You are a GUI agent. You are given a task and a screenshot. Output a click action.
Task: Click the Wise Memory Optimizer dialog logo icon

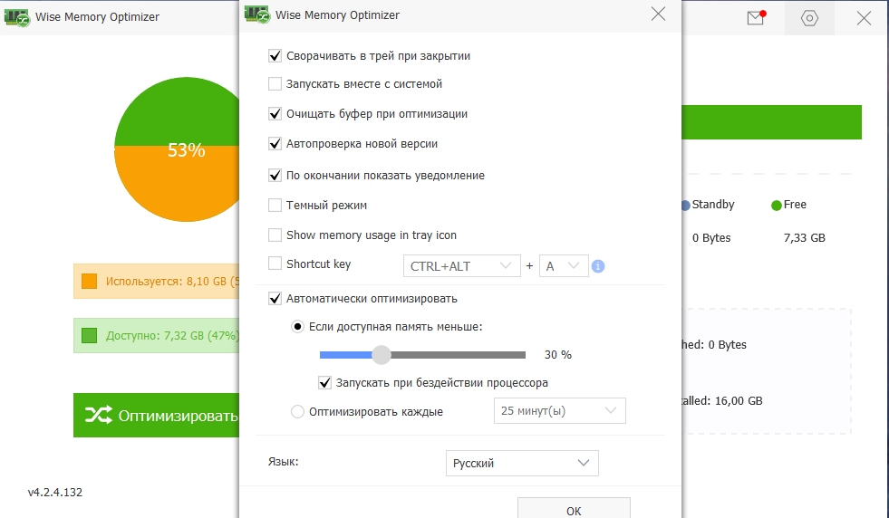point(256,14)
